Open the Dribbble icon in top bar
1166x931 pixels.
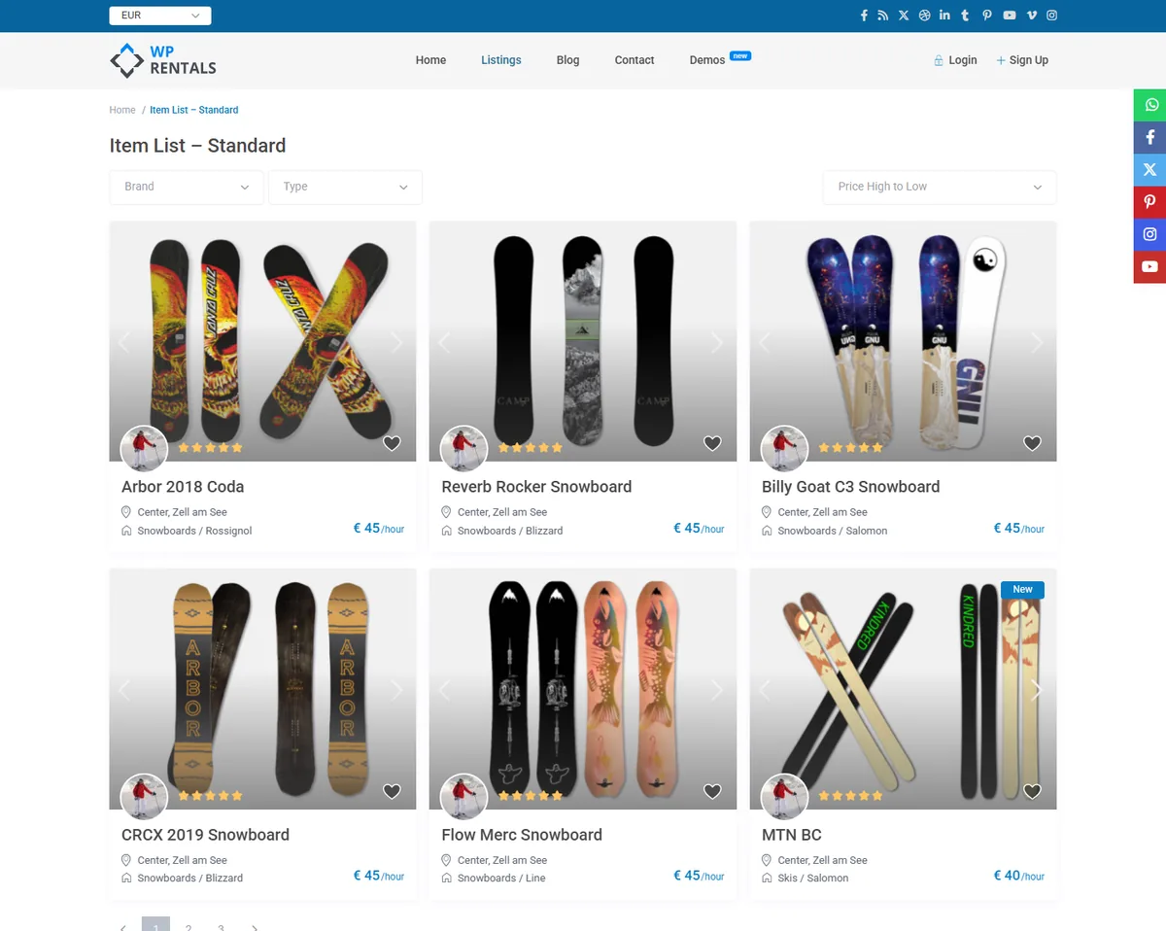[x=925, y=16]
